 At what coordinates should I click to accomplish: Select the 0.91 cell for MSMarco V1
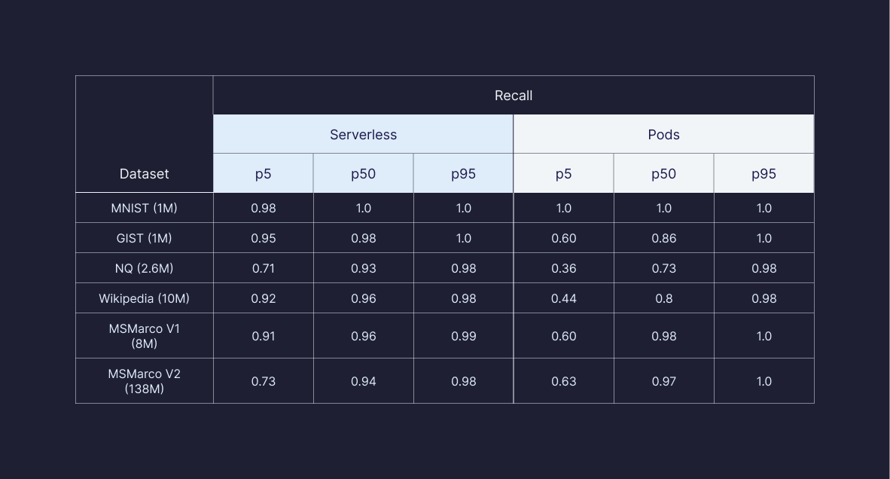coord(263,336)
